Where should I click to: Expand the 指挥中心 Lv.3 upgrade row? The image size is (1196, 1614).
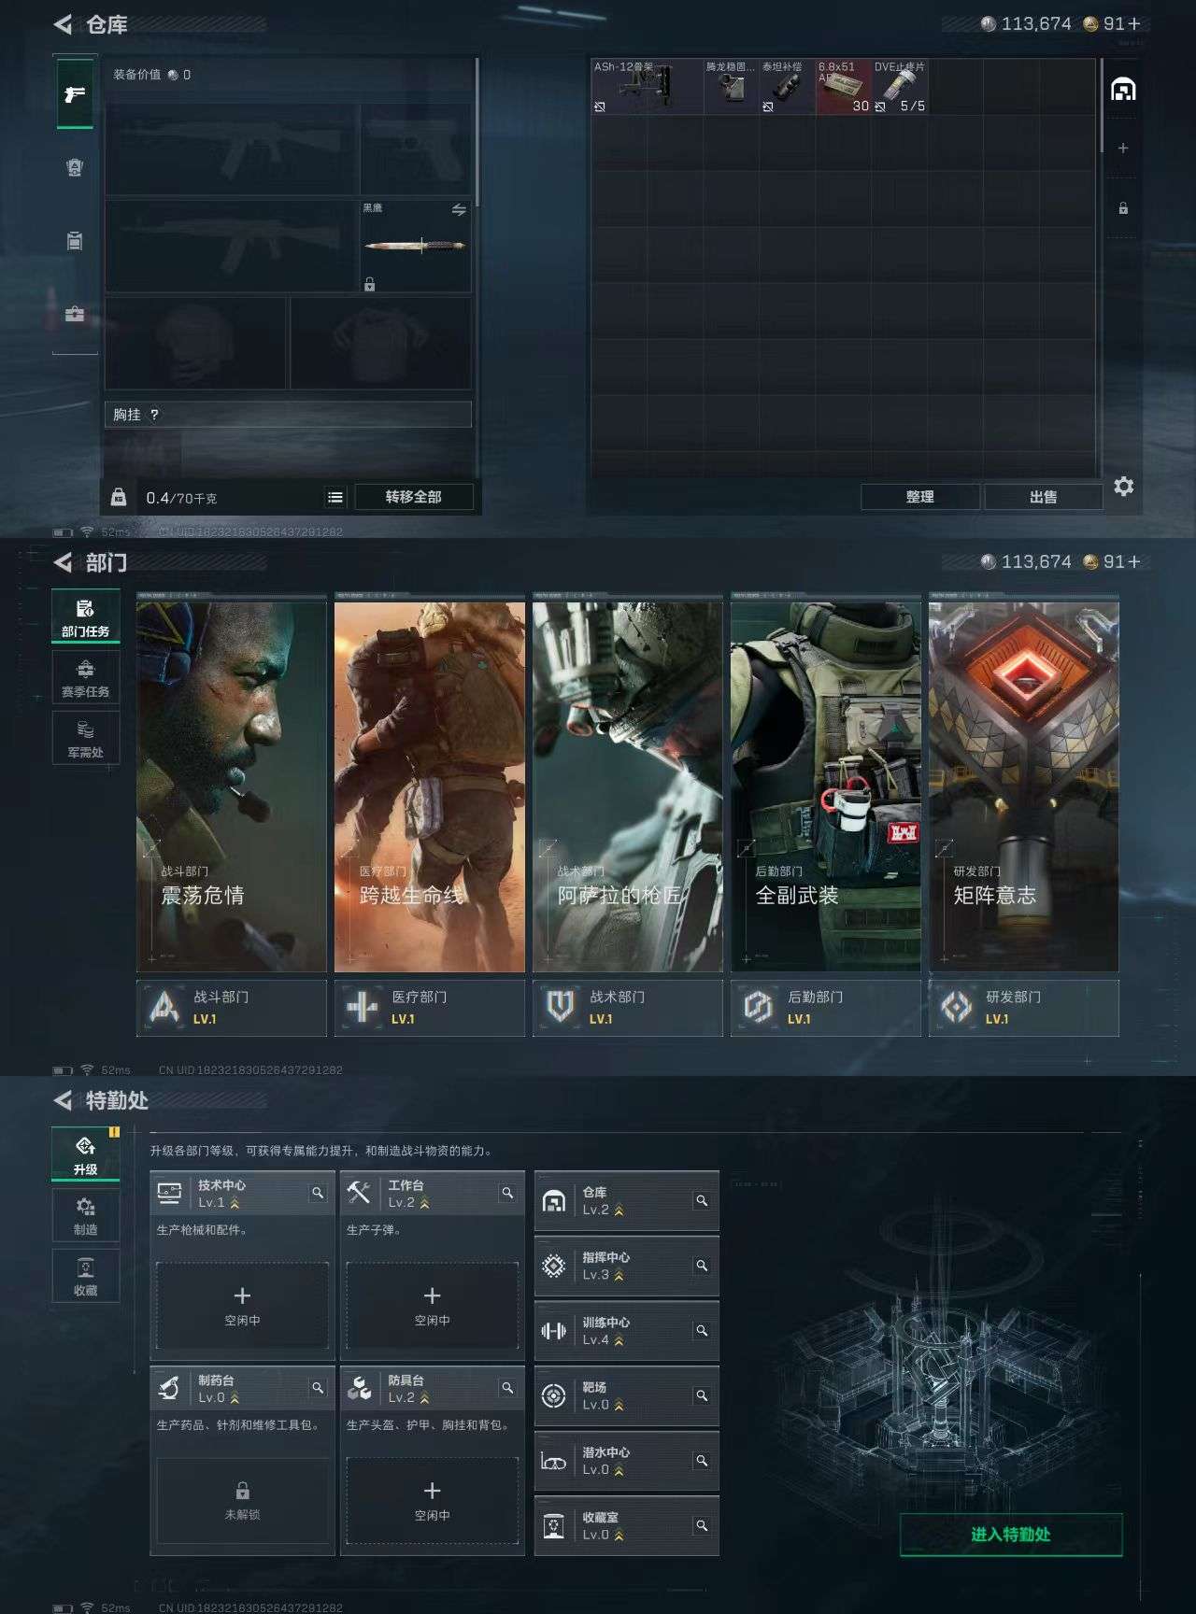pos(626,1266)
